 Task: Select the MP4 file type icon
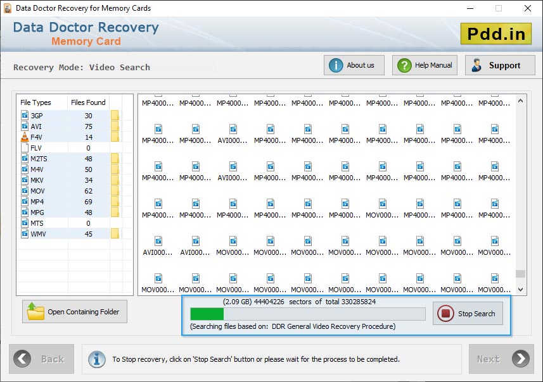pos(25,201)
